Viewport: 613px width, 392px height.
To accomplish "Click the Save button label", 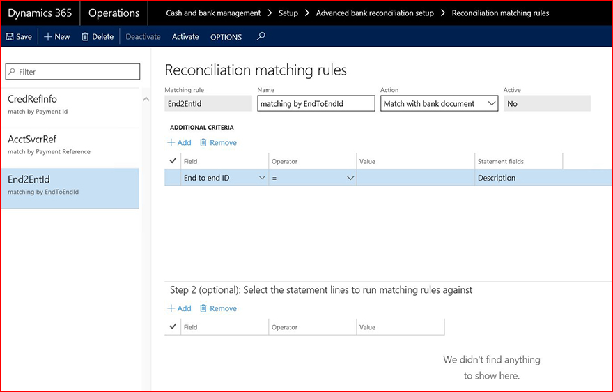I will [x=24, y=37].
